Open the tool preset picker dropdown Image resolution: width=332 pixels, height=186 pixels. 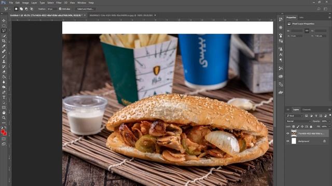(x=7, y=9)
